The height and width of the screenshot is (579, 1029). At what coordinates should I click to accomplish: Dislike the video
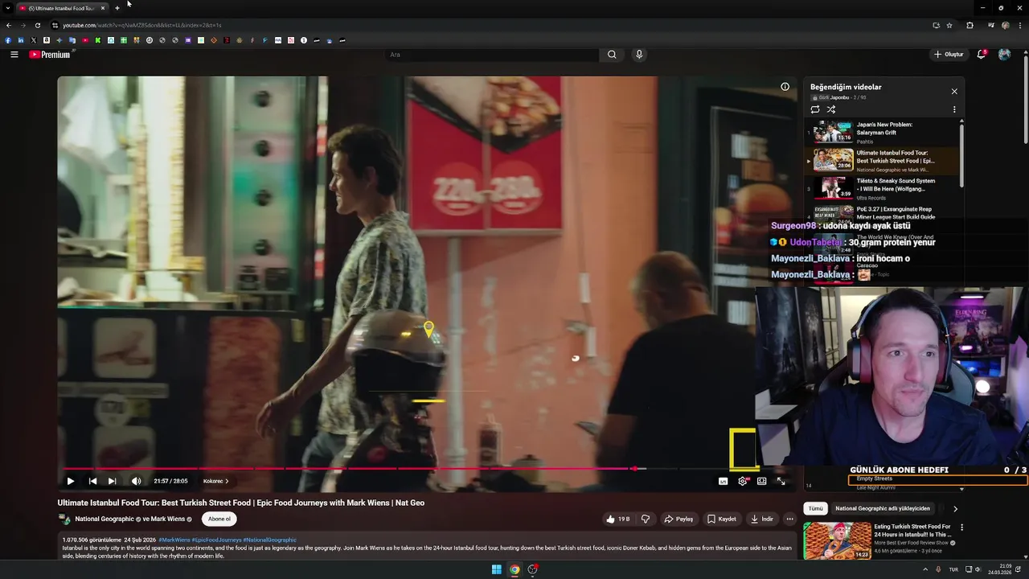click(645, 519)
